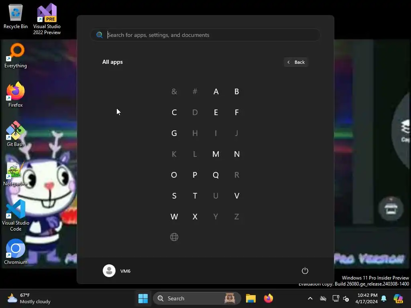Jump to apps starting with A
Image resolution: width=411 pixels, height=308 pixels.
[216, 91]
